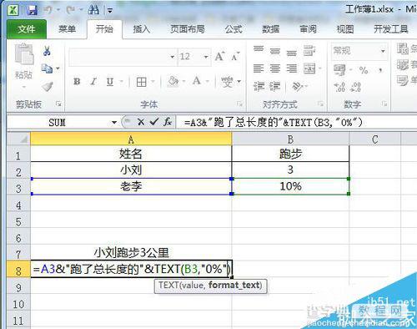The width and height of the screenshot is (417, 329).
Task: Open the Name Box dropdown arrow
Action: (x=114, y=123)
